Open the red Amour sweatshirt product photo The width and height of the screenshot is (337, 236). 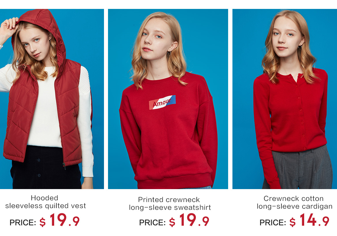tap(168, 99)
